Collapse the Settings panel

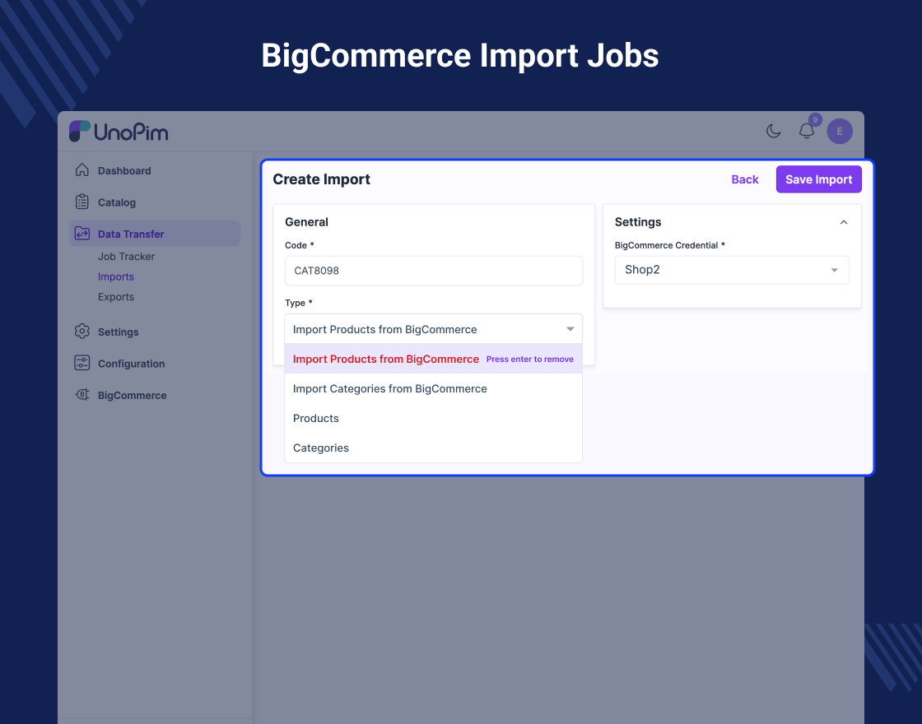click(843, 222)
